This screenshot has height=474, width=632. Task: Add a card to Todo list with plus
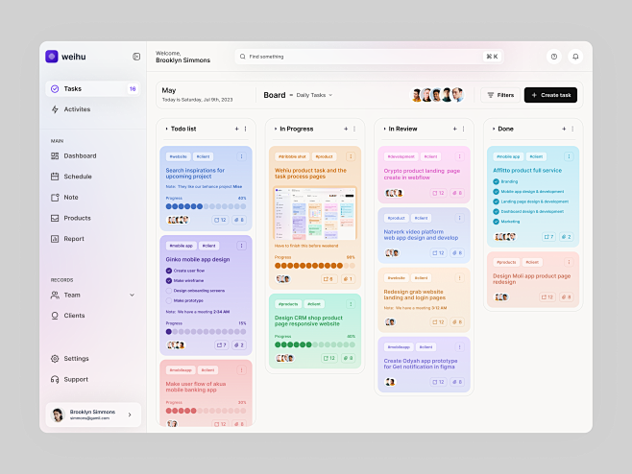236,129
